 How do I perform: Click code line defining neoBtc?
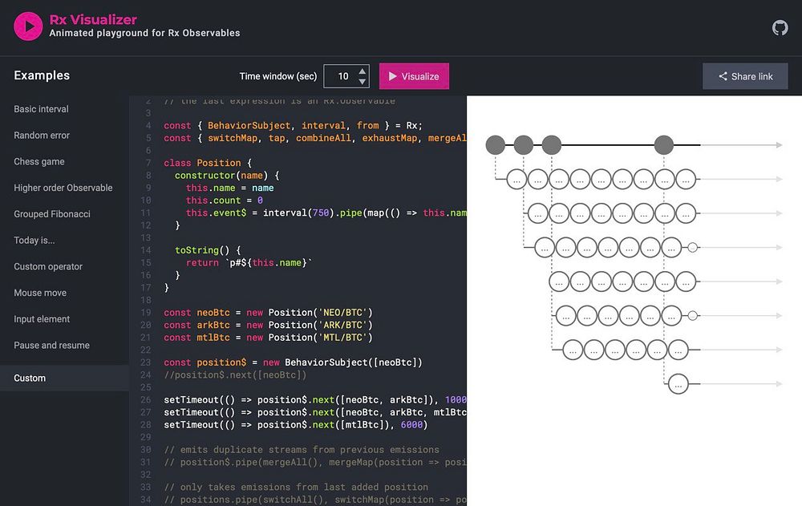click(x=268, y=313)
